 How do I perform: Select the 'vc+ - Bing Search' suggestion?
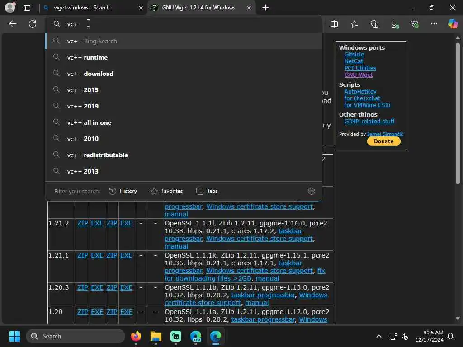coord(184,41)
